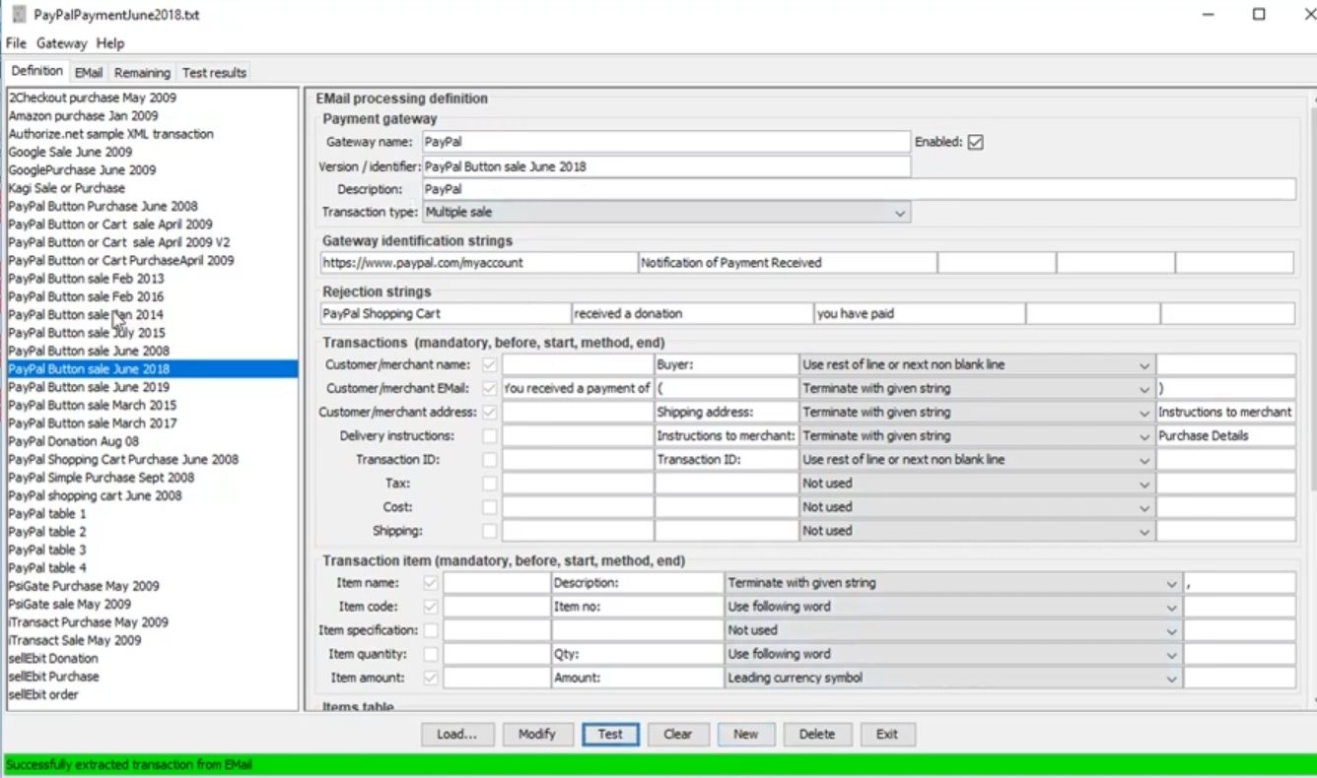Run the Test button

tap(610, 735)
